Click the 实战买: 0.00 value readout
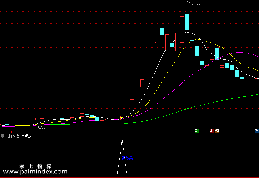The width and height of the screenshot is (259, 178). (x=32, y=136)
